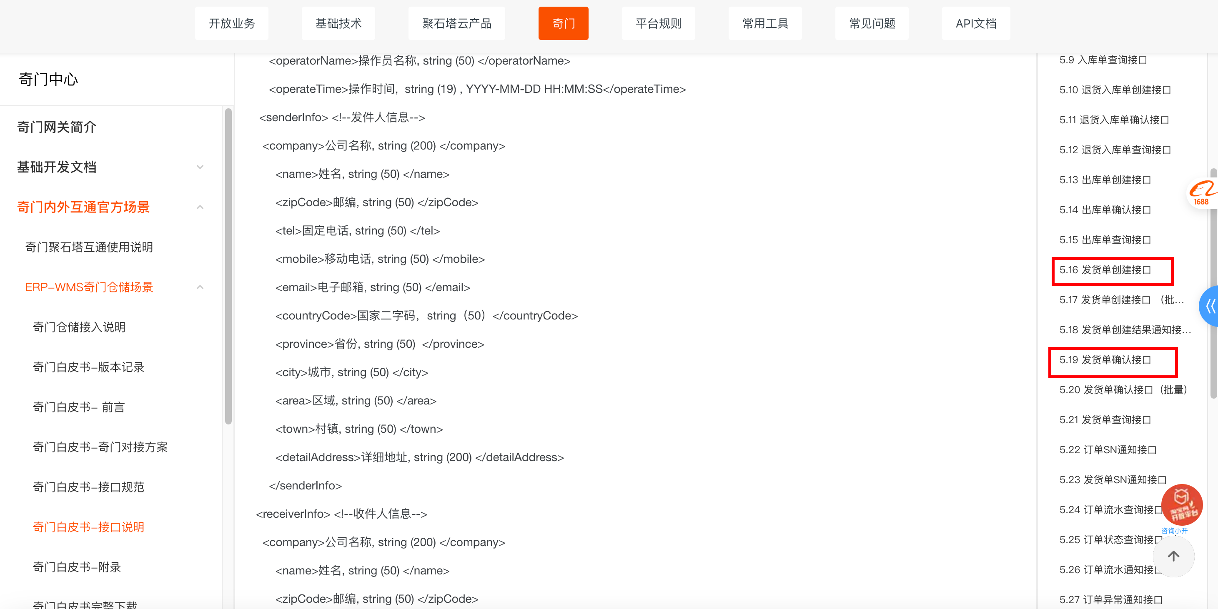
Task: Select 基础开发文档 sidebar item
Action: pos(57,167)
